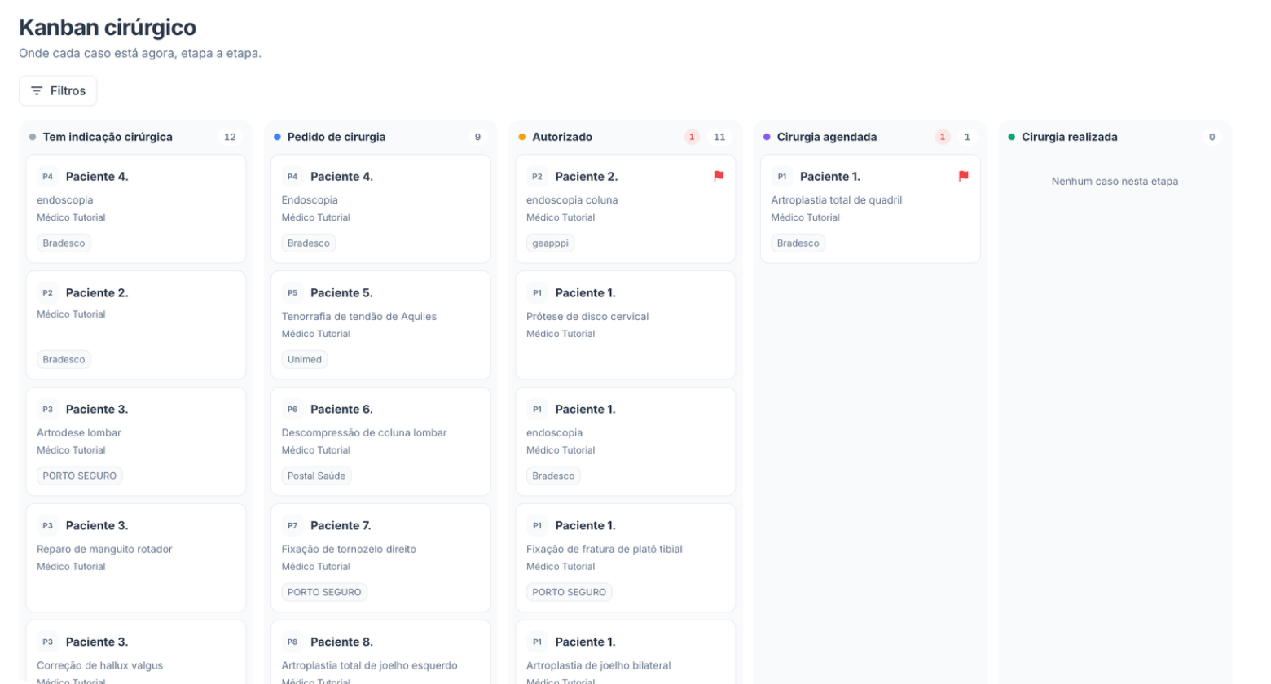Open the Reparo de manguito rotador case card

(136, 558)
